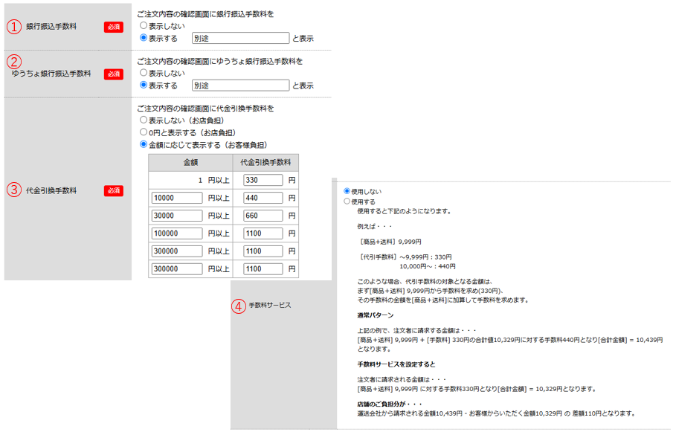Click the 100000 amount input field
673x432 pixels.
[176, 233]
